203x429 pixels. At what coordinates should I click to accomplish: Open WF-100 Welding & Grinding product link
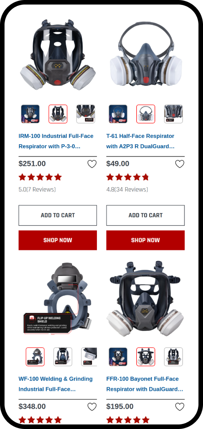point(56,384)
